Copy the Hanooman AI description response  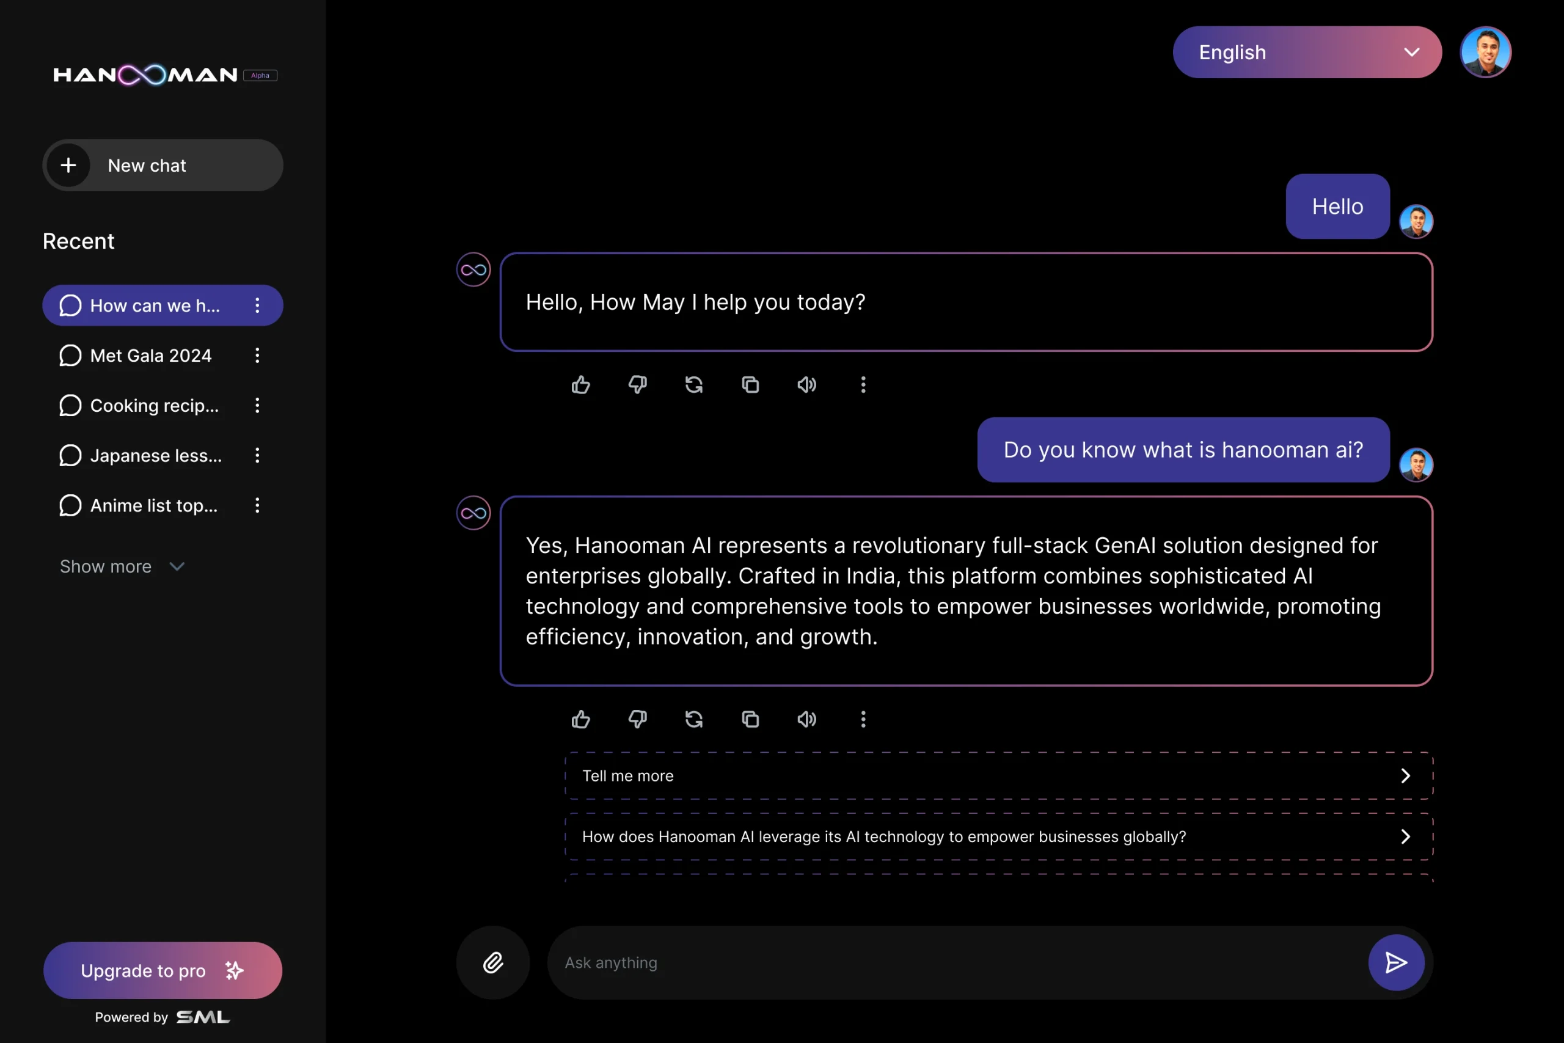750,719
